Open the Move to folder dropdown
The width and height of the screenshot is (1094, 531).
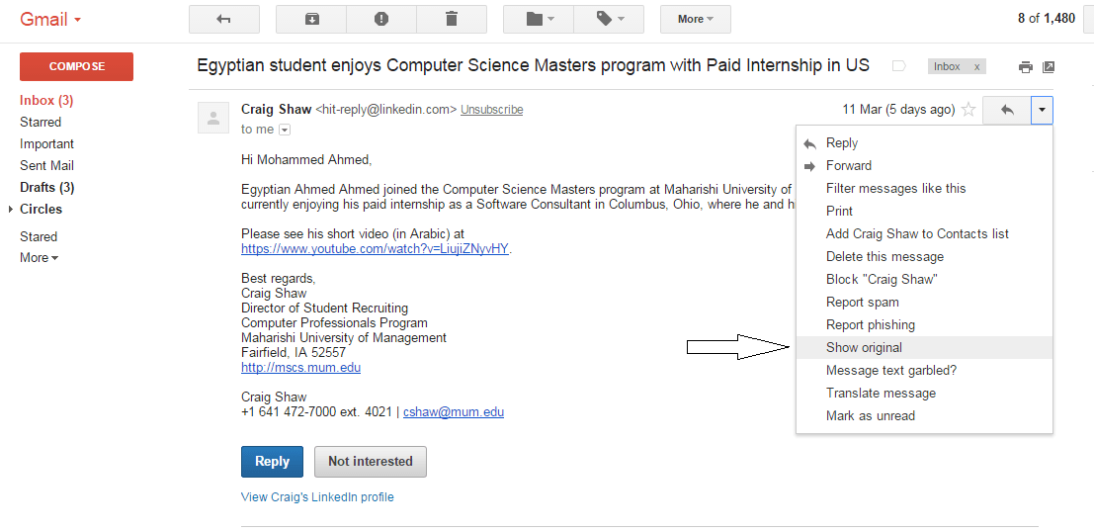540,19
